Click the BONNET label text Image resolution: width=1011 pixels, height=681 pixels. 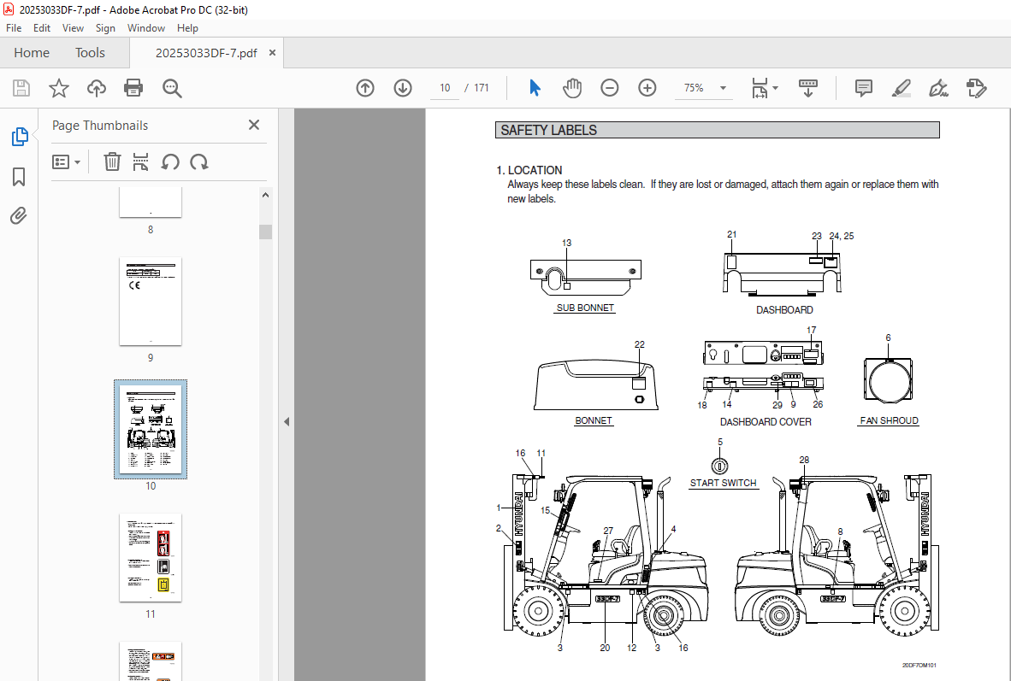[594, 420]
